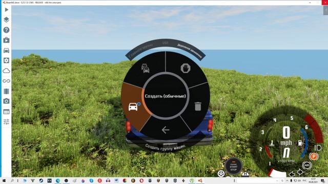328x184 pixels.
Task: Click the H gearbox icon
Action: [245, 174]
